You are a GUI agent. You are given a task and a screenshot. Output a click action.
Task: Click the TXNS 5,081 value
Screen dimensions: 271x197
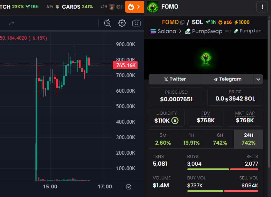coord(160,164)
